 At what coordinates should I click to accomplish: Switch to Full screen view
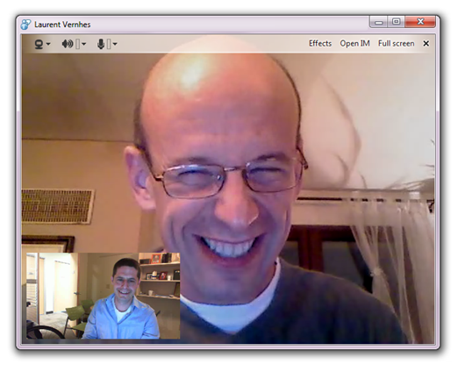pyautogui.click(x=397, y=44)
